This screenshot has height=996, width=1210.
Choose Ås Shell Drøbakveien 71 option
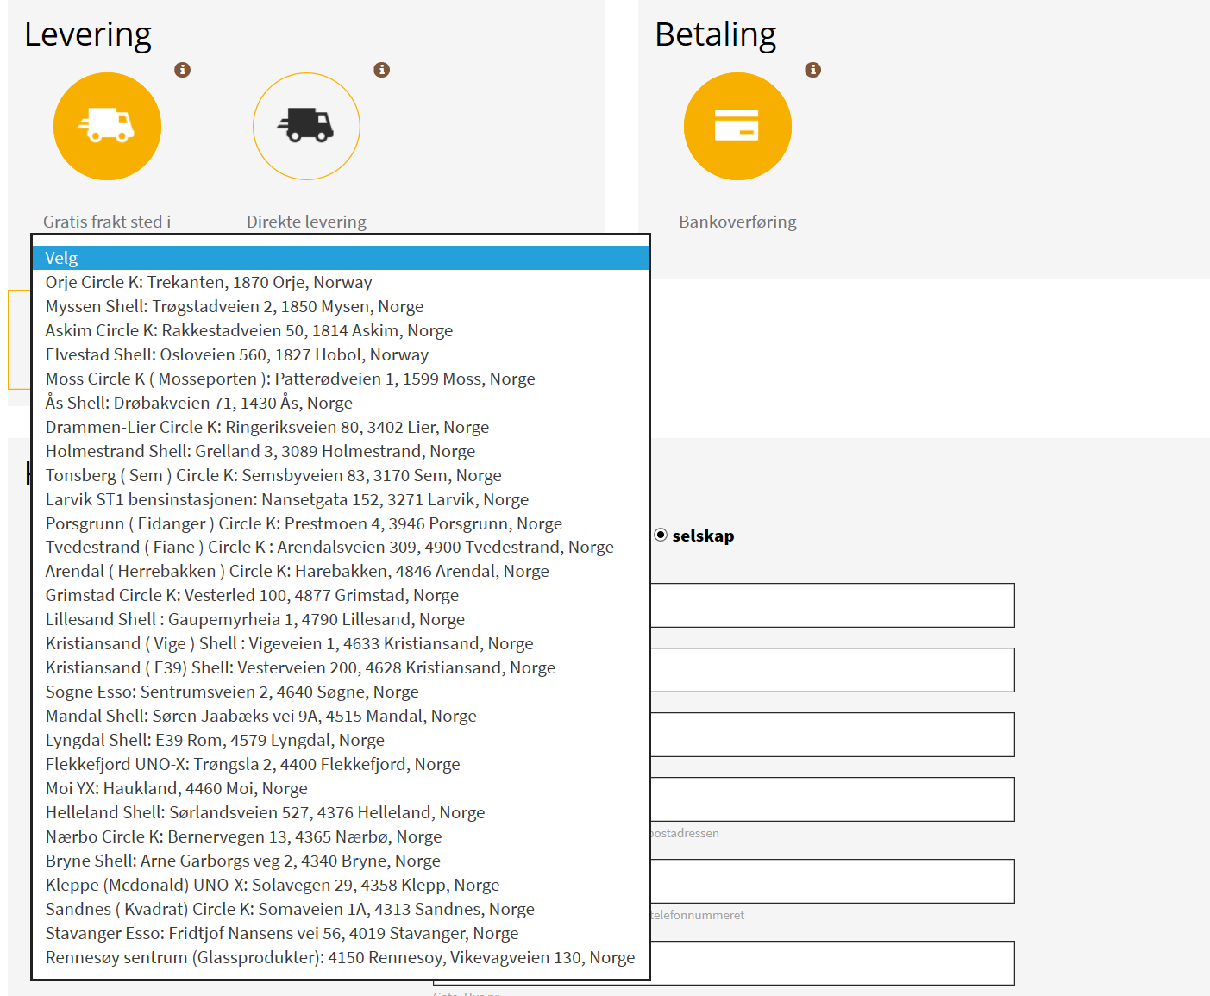click(x=341, y=403)
